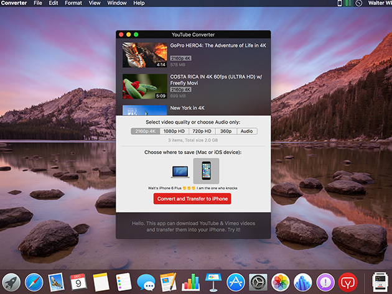392x294 pixels.
Task: Click Convert and Transfer to iPhone
Action: [192, 199]
